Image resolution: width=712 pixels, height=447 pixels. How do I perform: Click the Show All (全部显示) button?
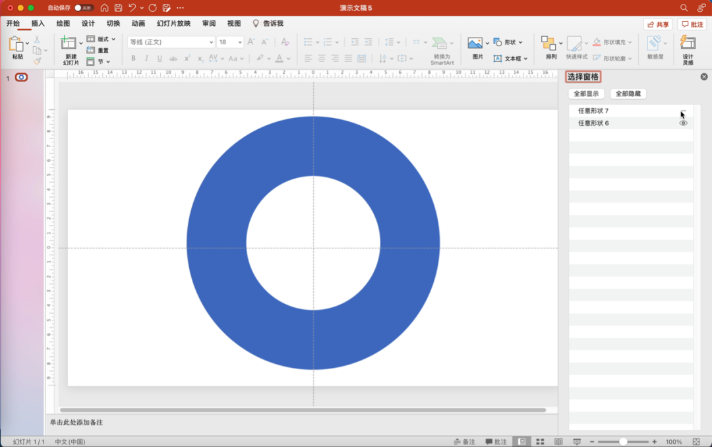tap(586, 94)
